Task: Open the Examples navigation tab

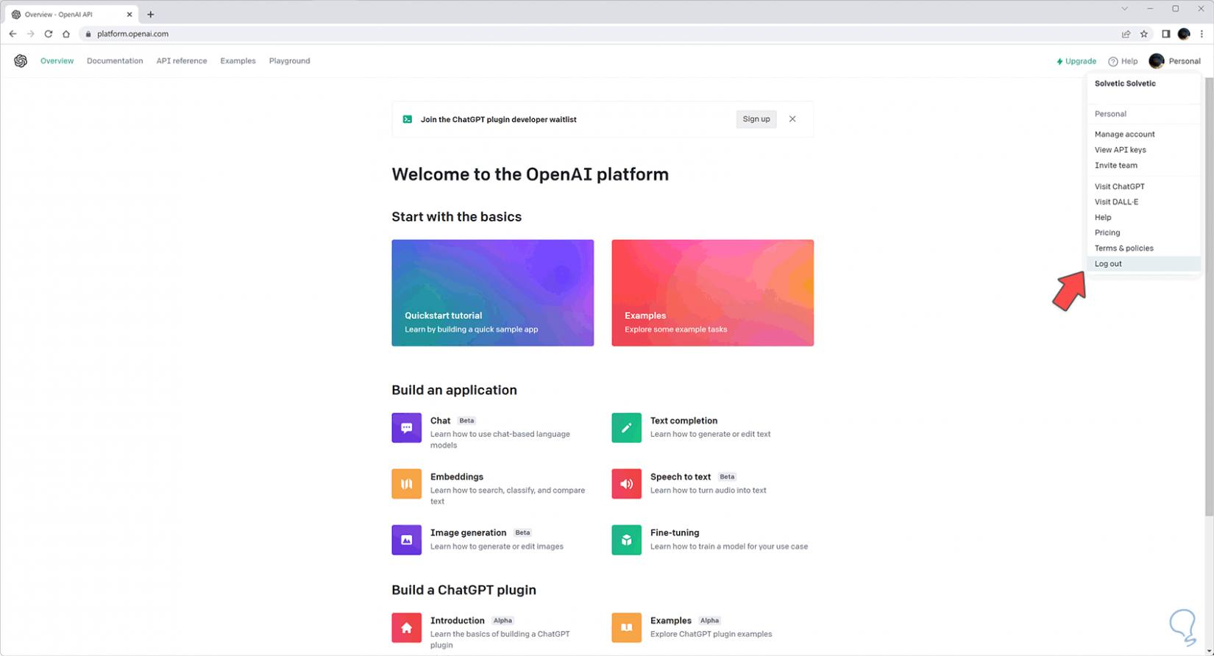Action: pyautogui.click(x=238, y=61)
